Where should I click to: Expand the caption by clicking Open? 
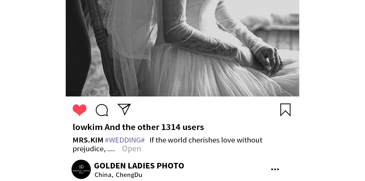coord(131,149)
